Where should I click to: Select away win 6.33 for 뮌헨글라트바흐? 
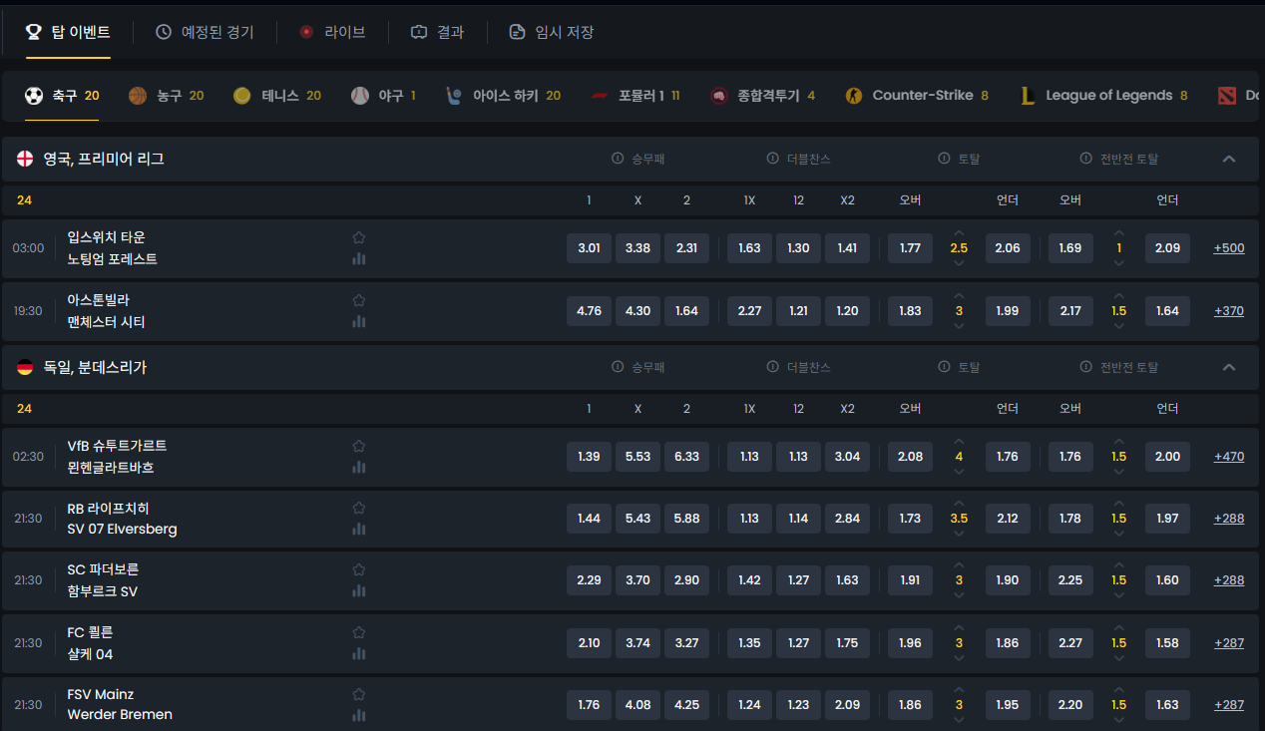[686, 457]
